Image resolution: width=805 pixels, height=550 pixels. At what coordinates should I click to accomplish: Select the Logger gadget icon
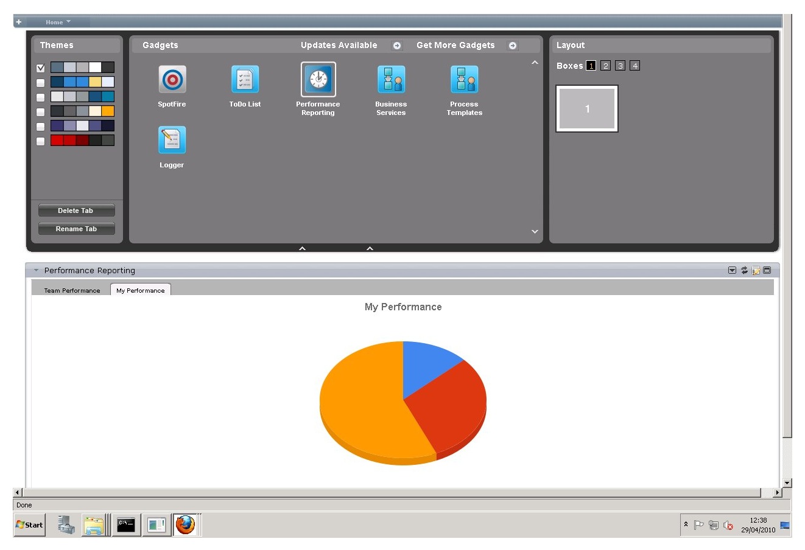[172, 140]
